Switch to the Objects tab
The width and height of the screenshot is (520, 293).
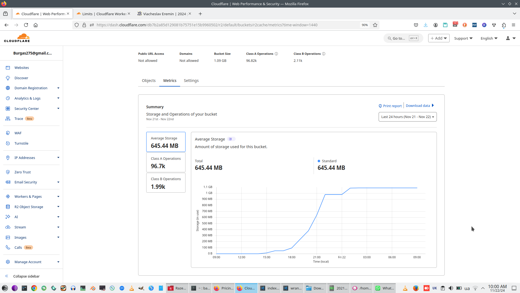tap(149, 81)
